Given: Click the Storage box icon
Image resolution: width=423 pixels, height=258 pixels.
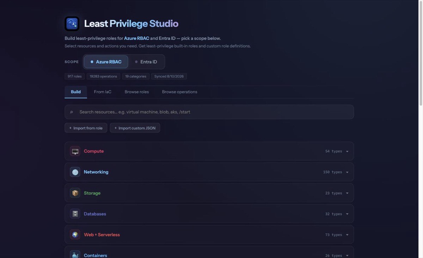Looking at the screenshot, I should pyautogui.click(x=75, y=193).
